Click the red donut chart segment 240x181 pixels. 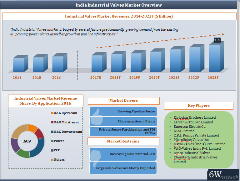click(x=39, y=134)
